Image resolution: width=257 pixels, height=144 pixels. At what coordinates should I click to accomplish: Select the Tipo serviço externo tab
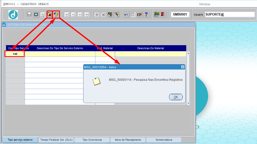coord(20,140)
